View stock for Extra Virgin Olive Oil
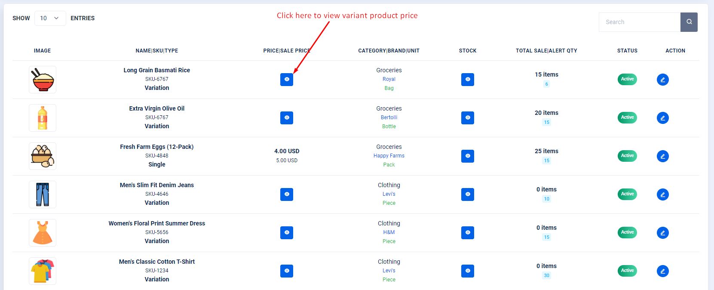 [468, 117]
